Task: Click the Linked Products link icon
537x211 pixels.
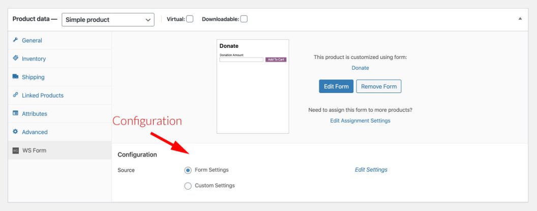Action: click(16, 95)
